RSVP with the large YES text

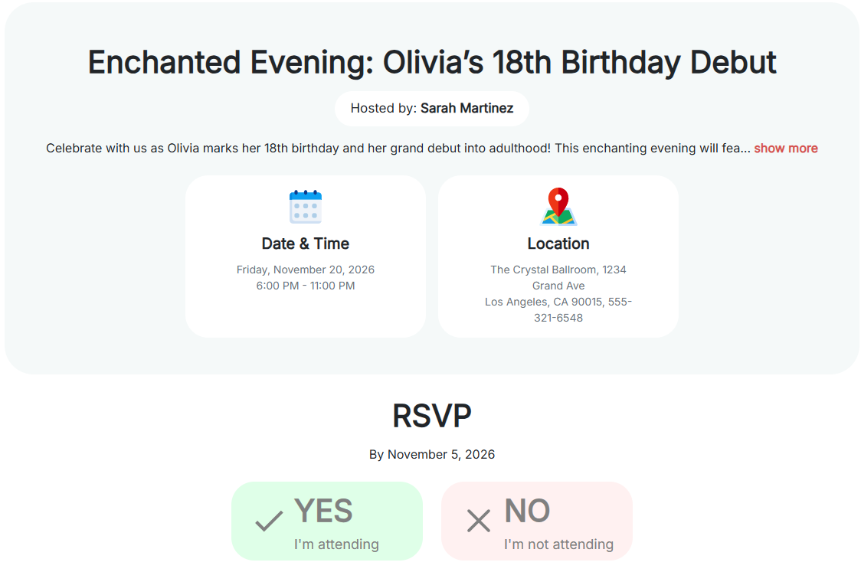[x=323, y=511]
